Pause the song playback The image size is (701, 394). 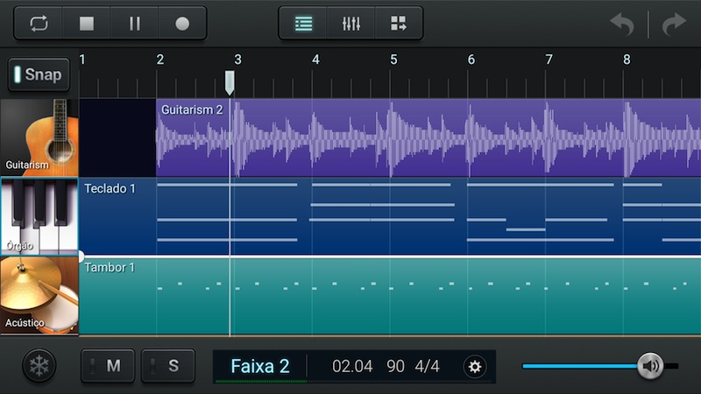tap(135, 24)
